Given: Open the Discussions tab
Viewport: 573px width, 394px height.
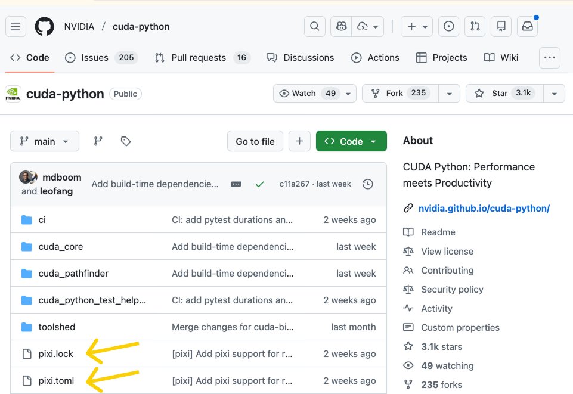Looking at the screenshot, I should [301, 58].
